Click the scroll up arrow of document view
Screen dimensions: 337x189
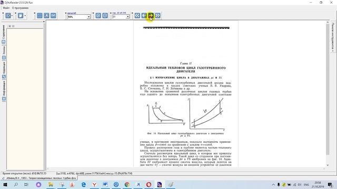(328, 22)
